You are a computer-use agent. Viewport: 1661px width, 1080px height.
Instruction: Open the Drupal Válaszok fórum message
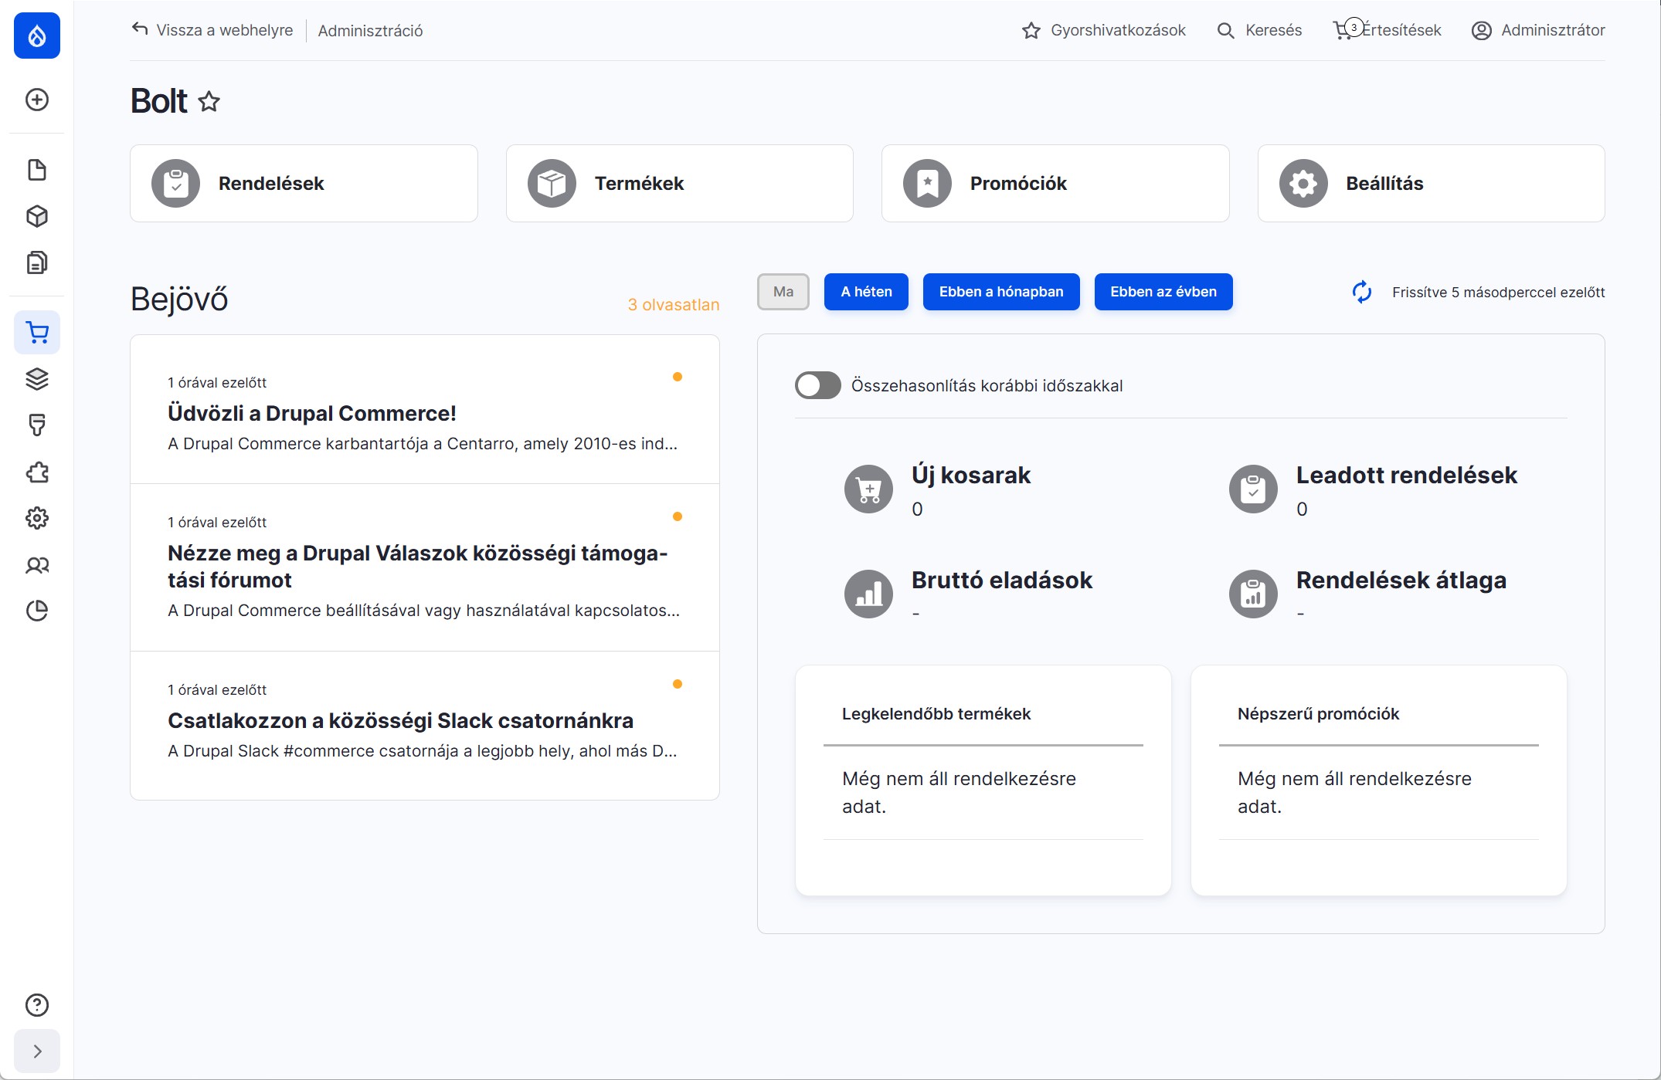[425, 568]
